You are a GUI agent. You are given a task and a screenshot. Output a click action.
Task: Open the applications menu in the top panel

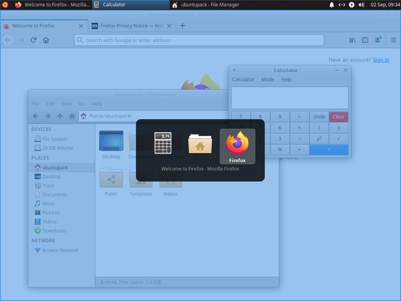(x=5, y=5)
